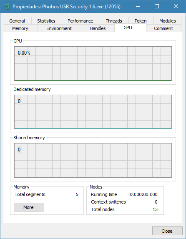This screenshot has width=186, height=239.
Task: Click the Shared memory graph
Action: (x=93, y=160)
